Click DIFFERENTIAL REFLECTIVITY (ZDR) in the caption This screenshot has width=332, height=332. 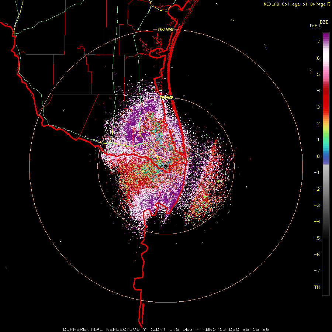click(x=115, y=329)
